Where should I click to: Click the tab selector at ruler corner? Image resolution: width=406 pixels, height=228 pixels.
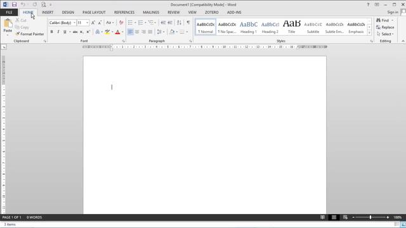[4, 47]
